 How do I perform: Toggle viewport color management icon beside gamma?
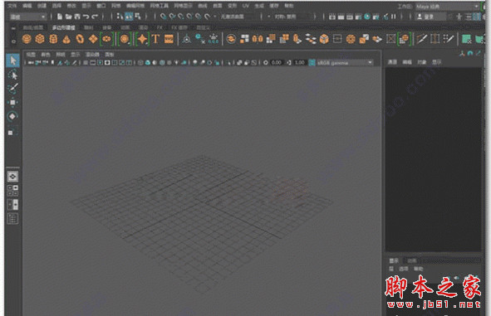click(x=312, y=62)
